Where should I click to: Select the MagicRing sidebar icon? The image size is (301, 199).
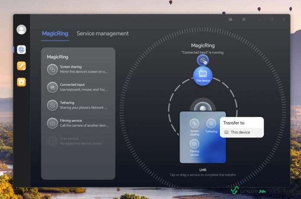(21, 49)
